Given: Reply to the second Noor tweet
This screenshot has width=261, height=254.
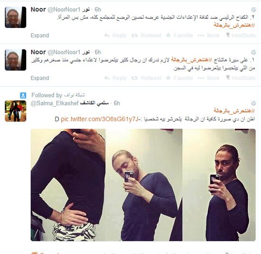Looking at the screenshot, I should (x=115, y=78).
